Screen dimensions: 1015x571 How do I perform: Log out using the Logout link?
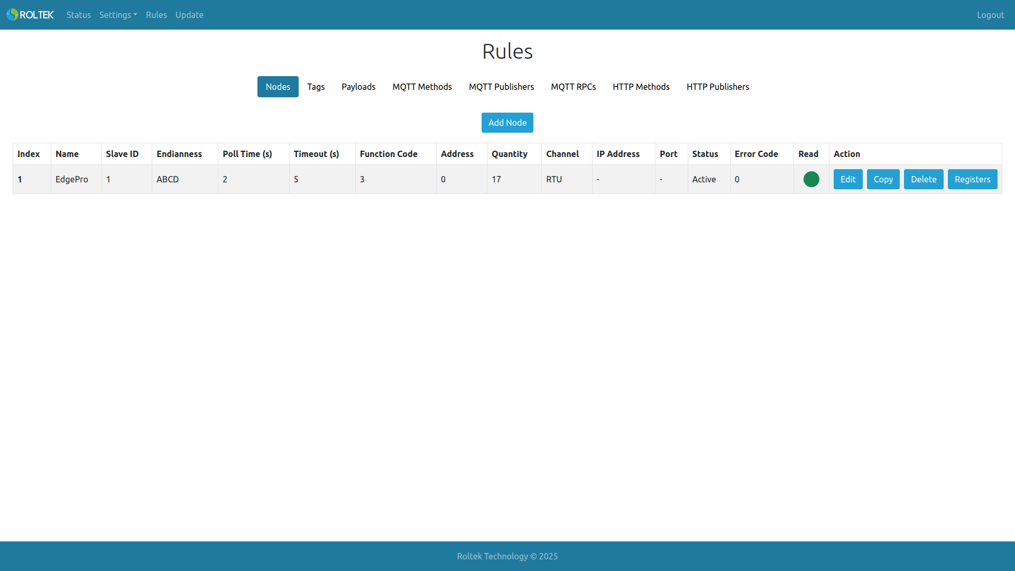click(x=990, y=15)
